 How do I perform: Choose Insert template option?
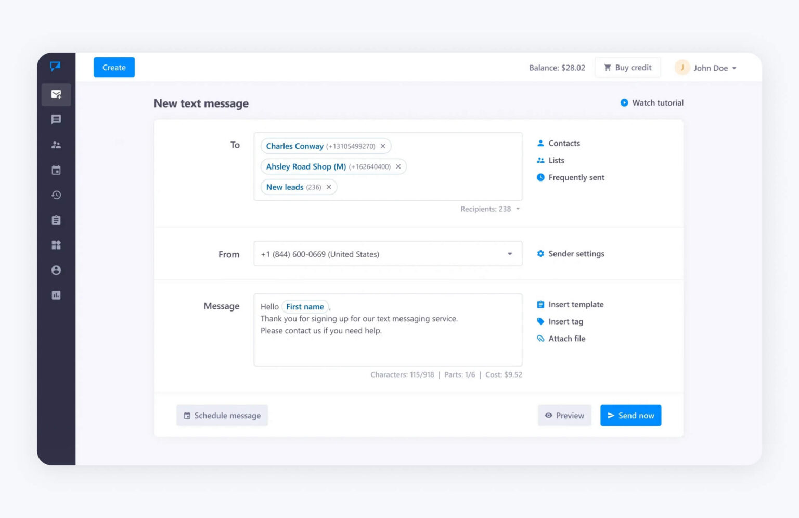pos(575,304)
